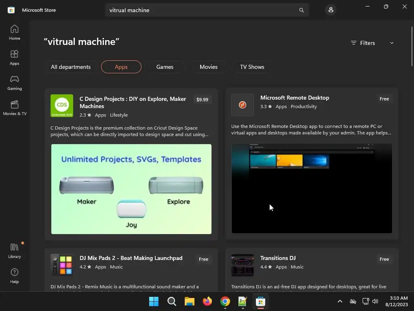The image size is (414, 311).
Task: Select the Games filter tab
Action: (x=165, y=67)
